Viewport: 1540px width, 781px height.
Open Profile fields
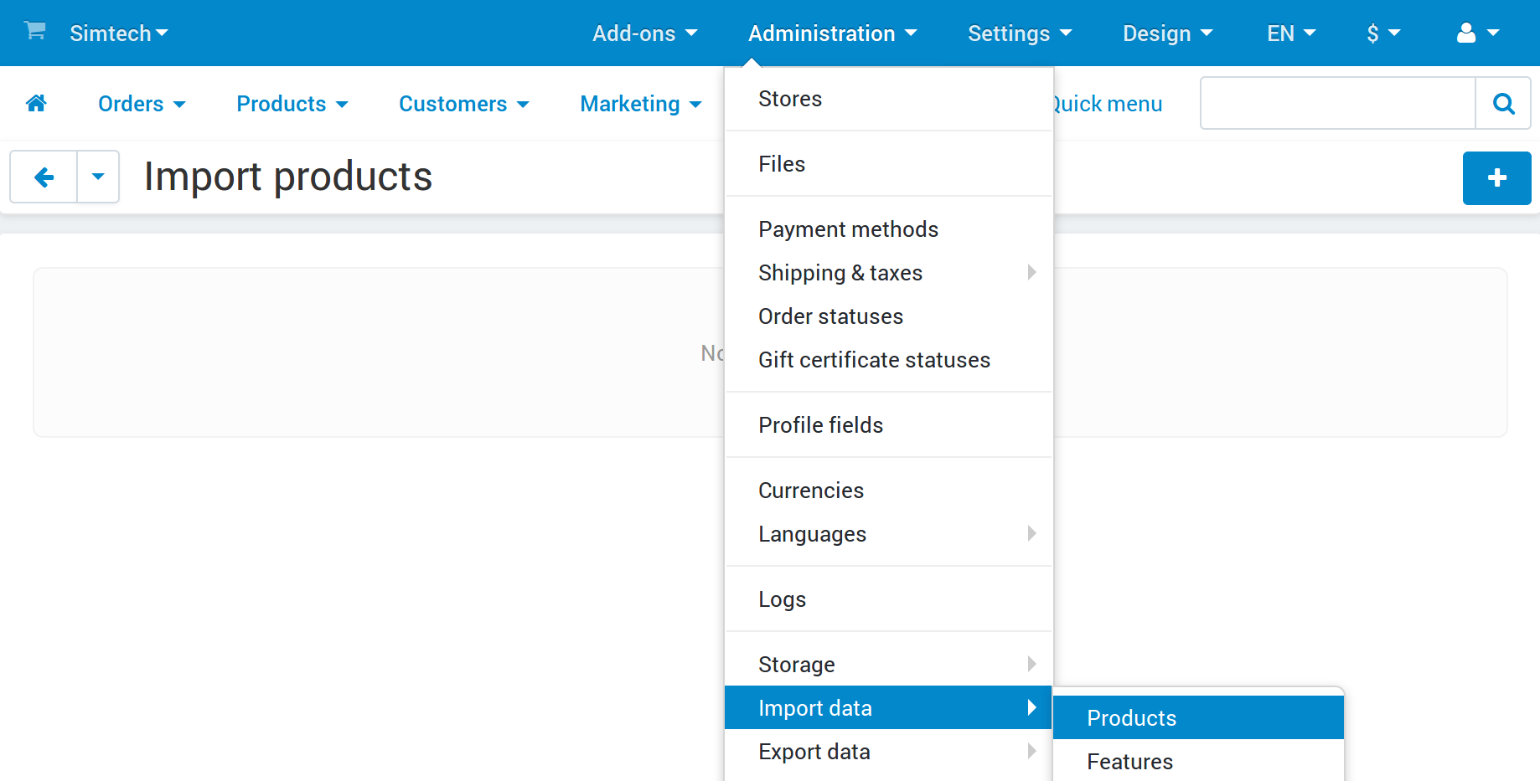(888, 425)
